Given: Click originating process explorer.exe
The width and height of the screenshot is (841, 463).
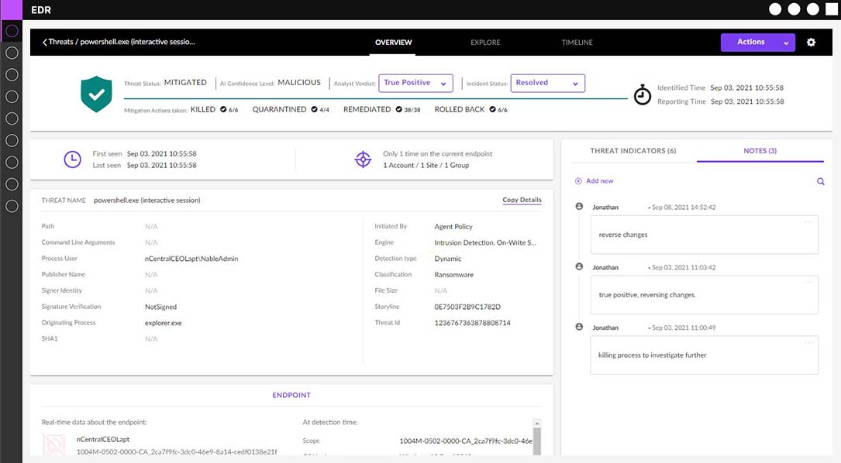Looking at the screenshot, I should click(x=163, y=323).
